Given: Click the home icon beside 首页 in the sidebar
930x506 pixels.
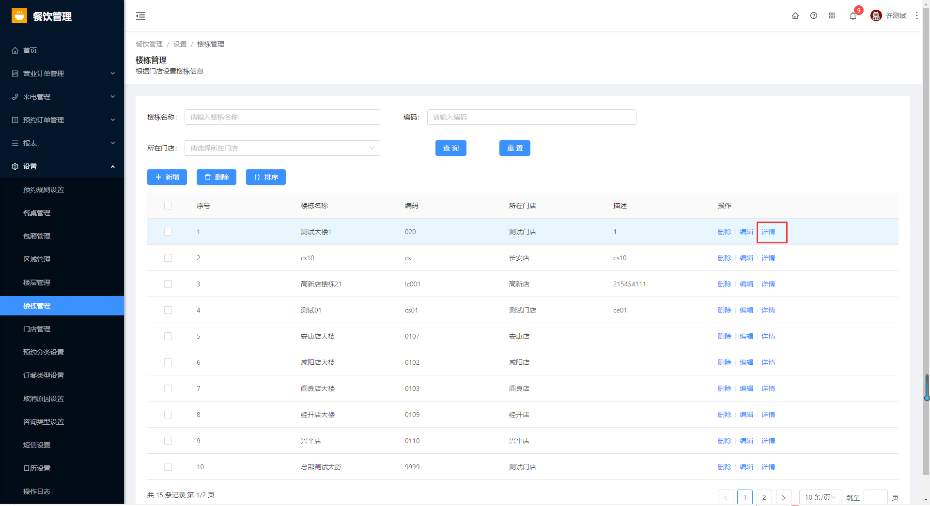Looking at the screenshot, I should [15, 50].
